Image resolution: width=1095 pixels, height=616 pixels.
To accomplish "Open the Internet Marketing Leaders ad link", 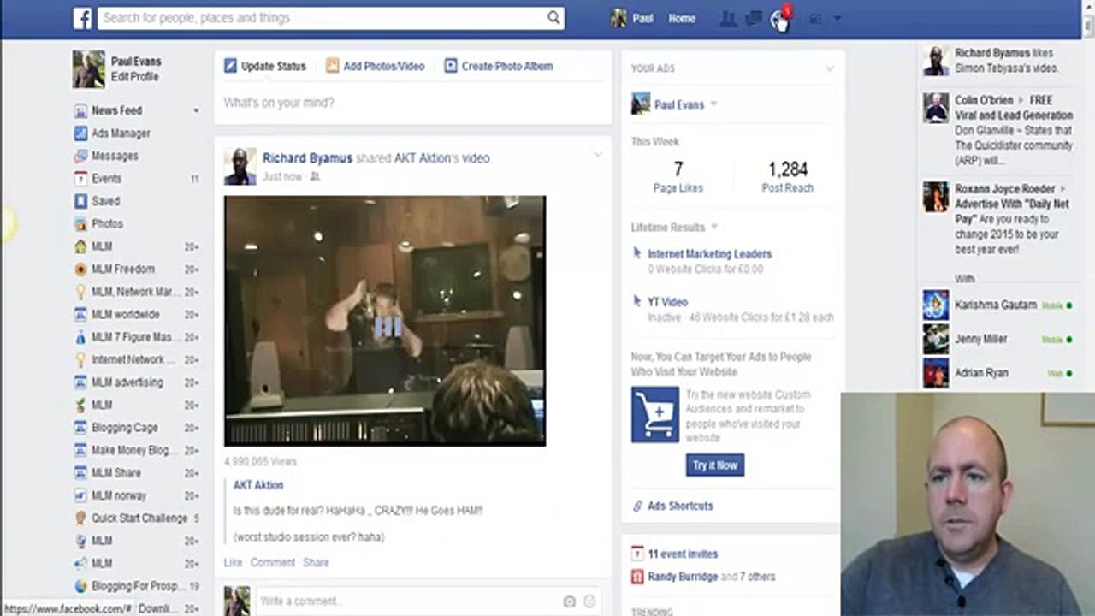I will (709, 254).
